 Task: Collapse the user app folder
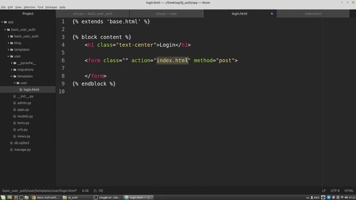pos(8,56)
